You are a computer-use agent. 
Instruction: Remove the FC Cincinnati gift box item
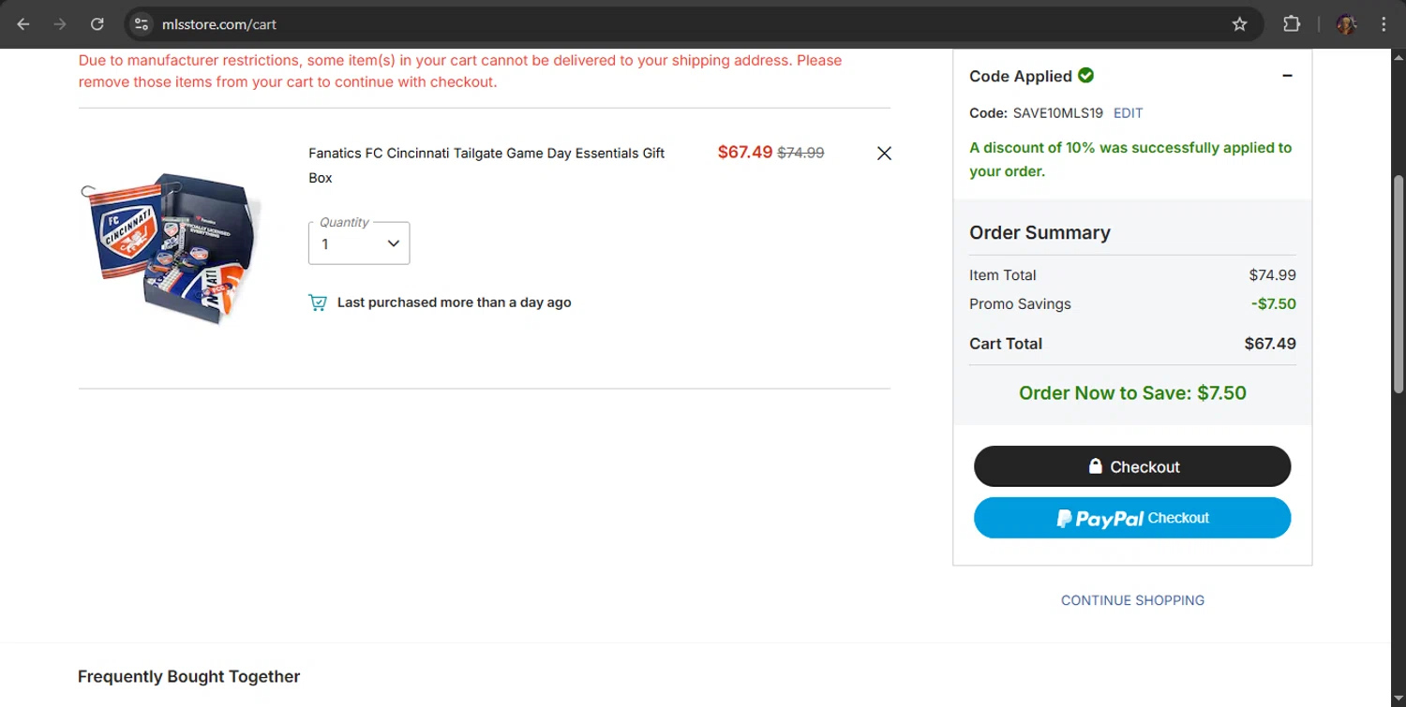coord(884,154)
